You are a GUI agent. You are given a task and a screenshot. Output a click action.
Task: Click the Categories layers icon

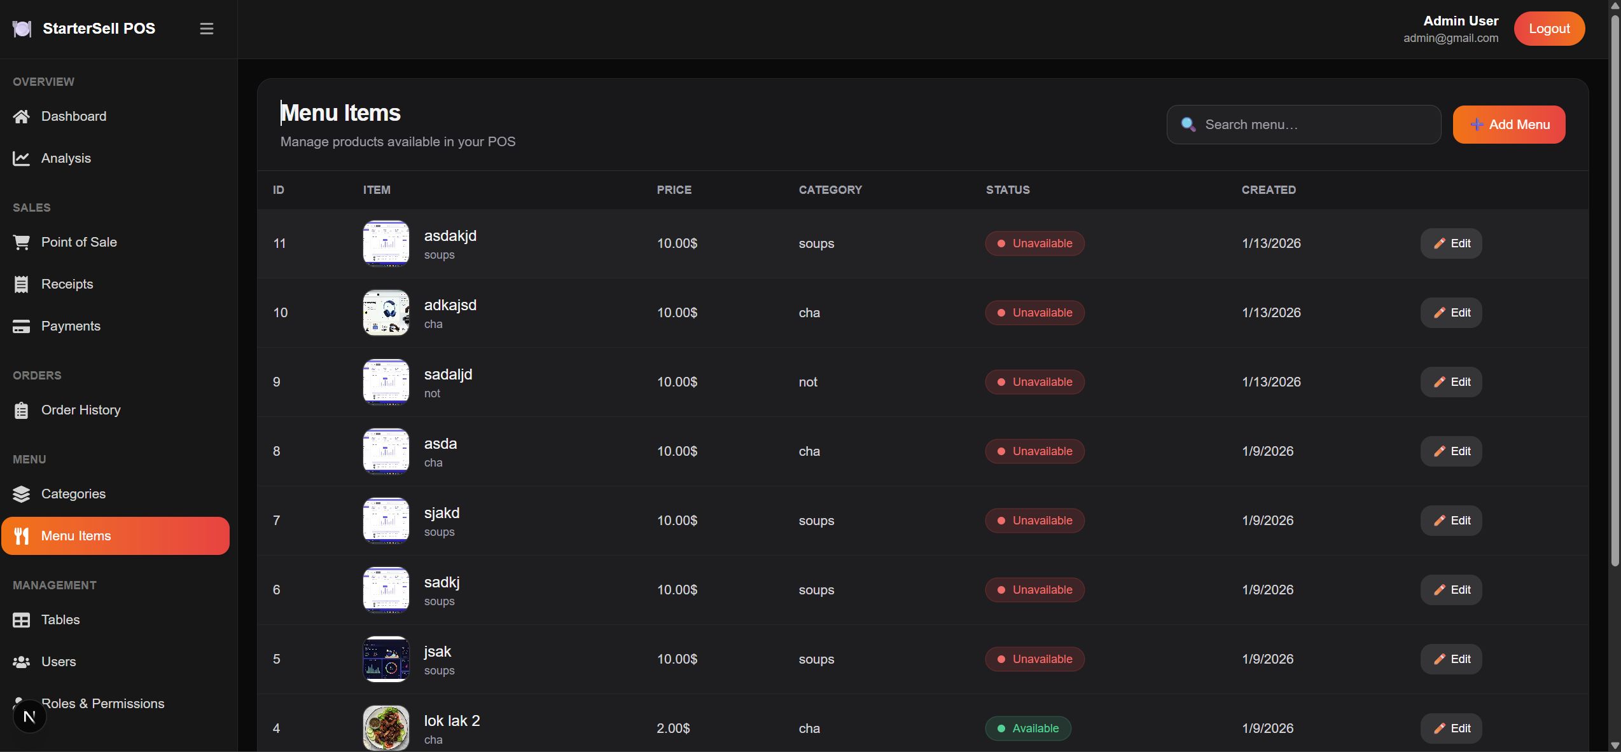(x=21, y=494)
